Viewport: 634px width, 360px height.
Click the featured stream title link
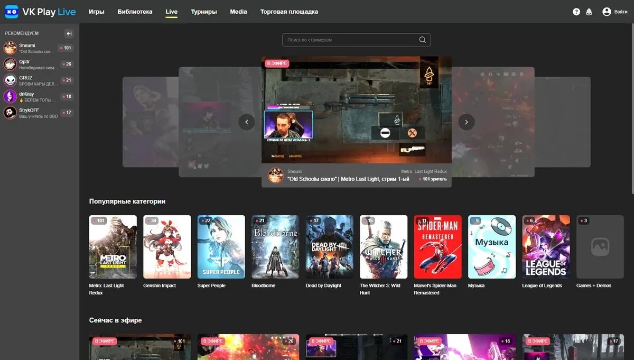point(348,179)
